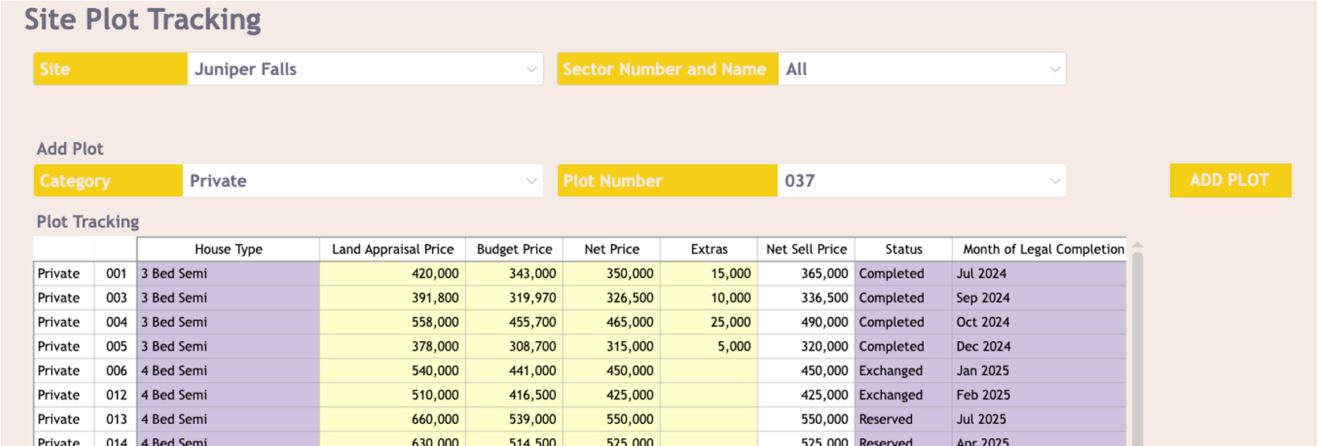The height and width of the screenshot is (446, 1318).
Task: Select Budget Price 539,000 cell
Action: pos(514,420)
